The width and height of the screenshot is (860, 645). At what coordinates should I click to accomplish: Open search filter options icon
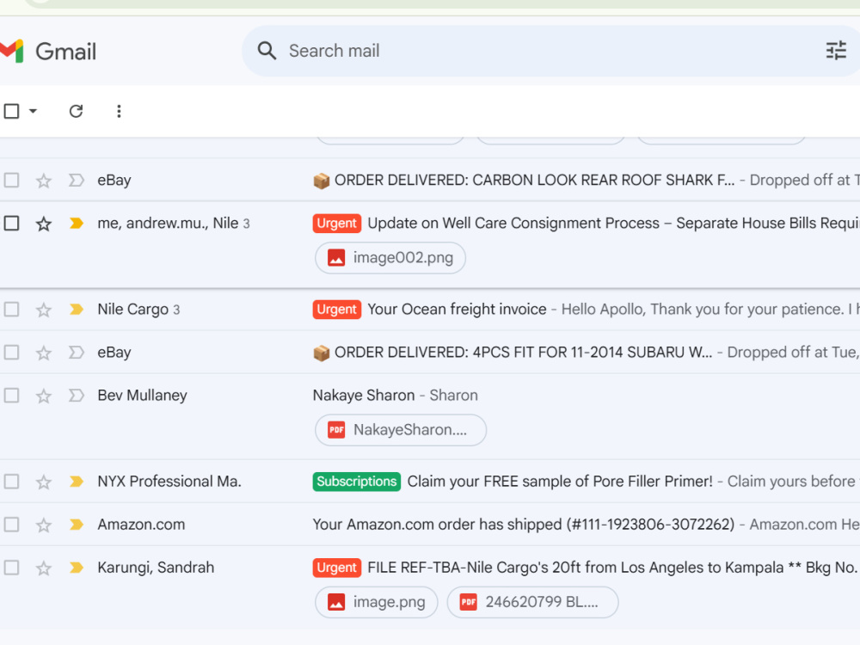pyautogui.click(x=836, y=51)
